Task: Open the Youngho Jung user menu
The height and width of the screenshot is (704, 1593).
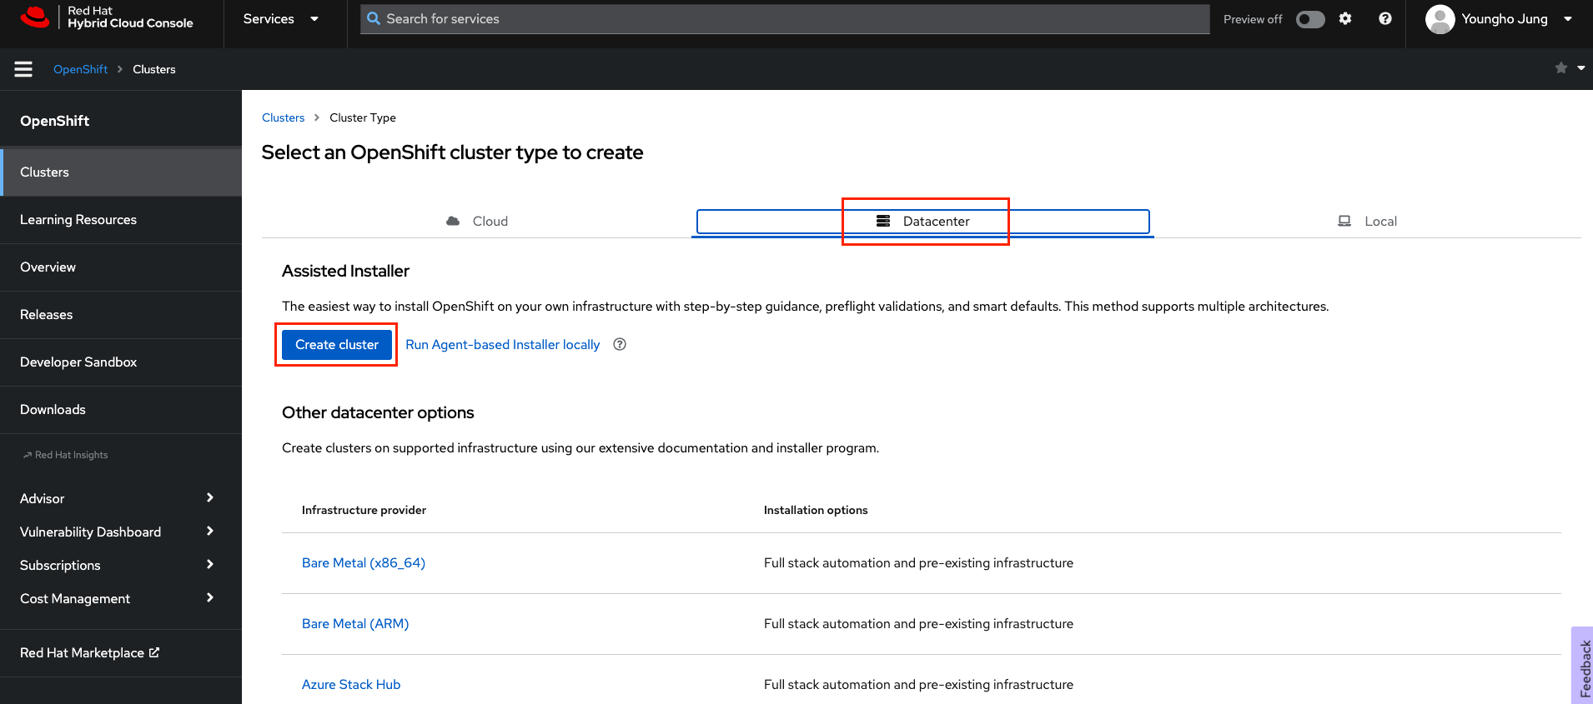Action: pyautogui.click(x=1500, y=18)
